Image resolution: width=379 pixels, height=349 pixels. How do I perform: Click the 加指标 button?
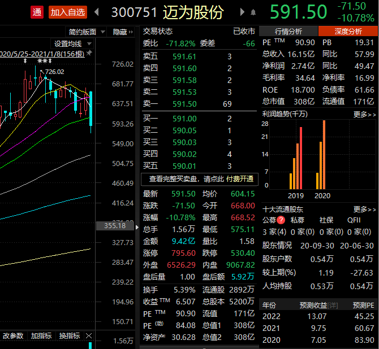tap(41, 335)
